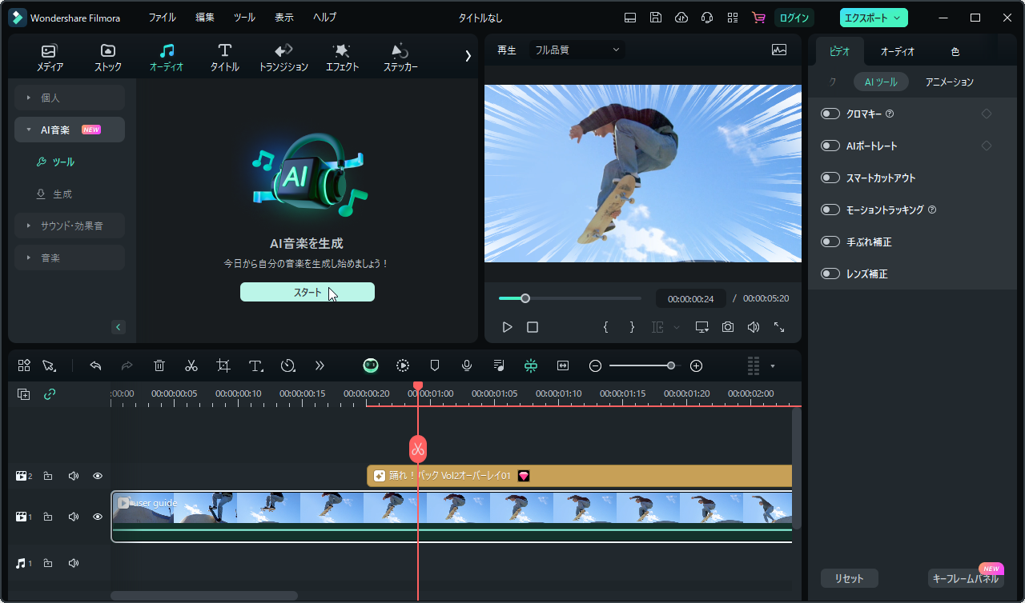
Task: Select the 生成 item under AI音楽
Action: 62,194
